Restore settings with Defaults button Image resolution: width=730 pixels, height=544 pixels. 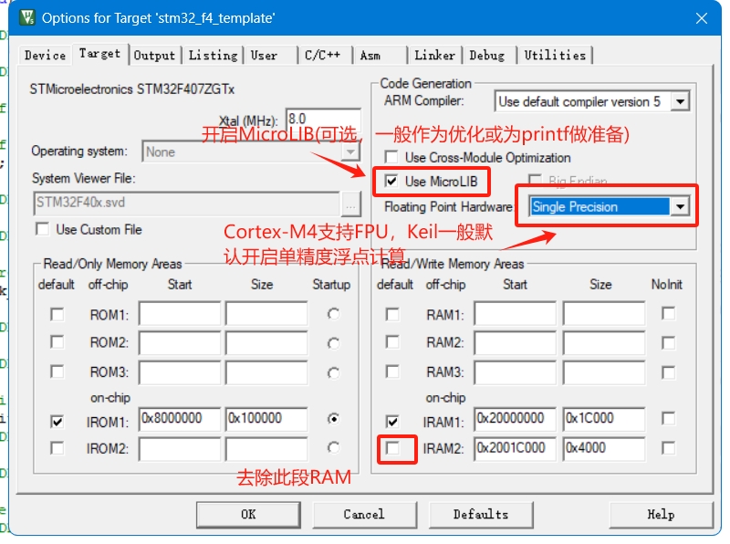pyautogui.click(x=481, y=515)
